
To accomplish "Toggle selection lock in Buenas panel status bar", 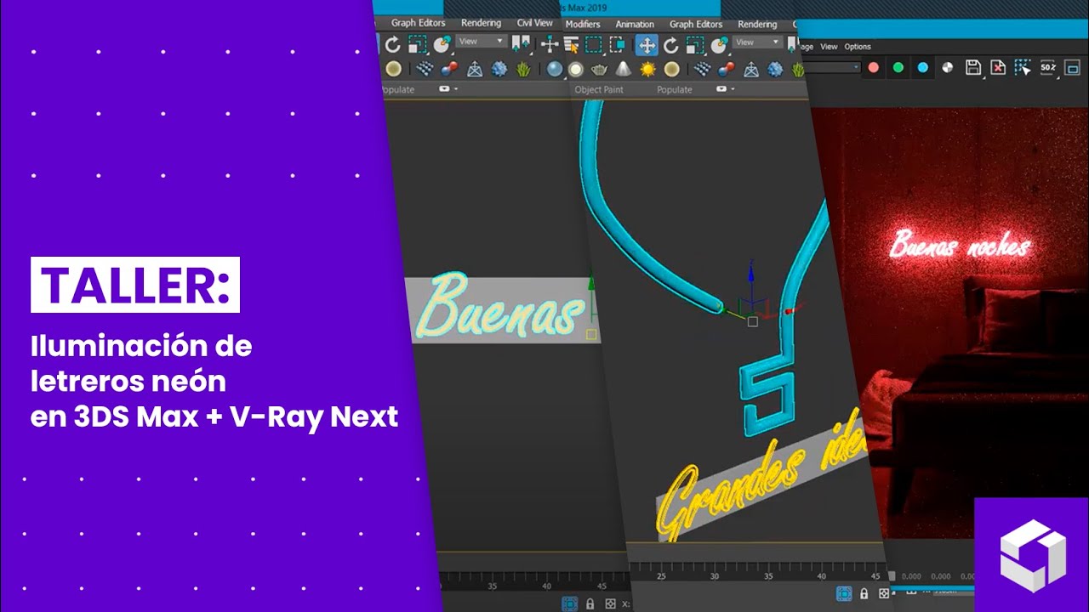I will click(x=589, y=603).
